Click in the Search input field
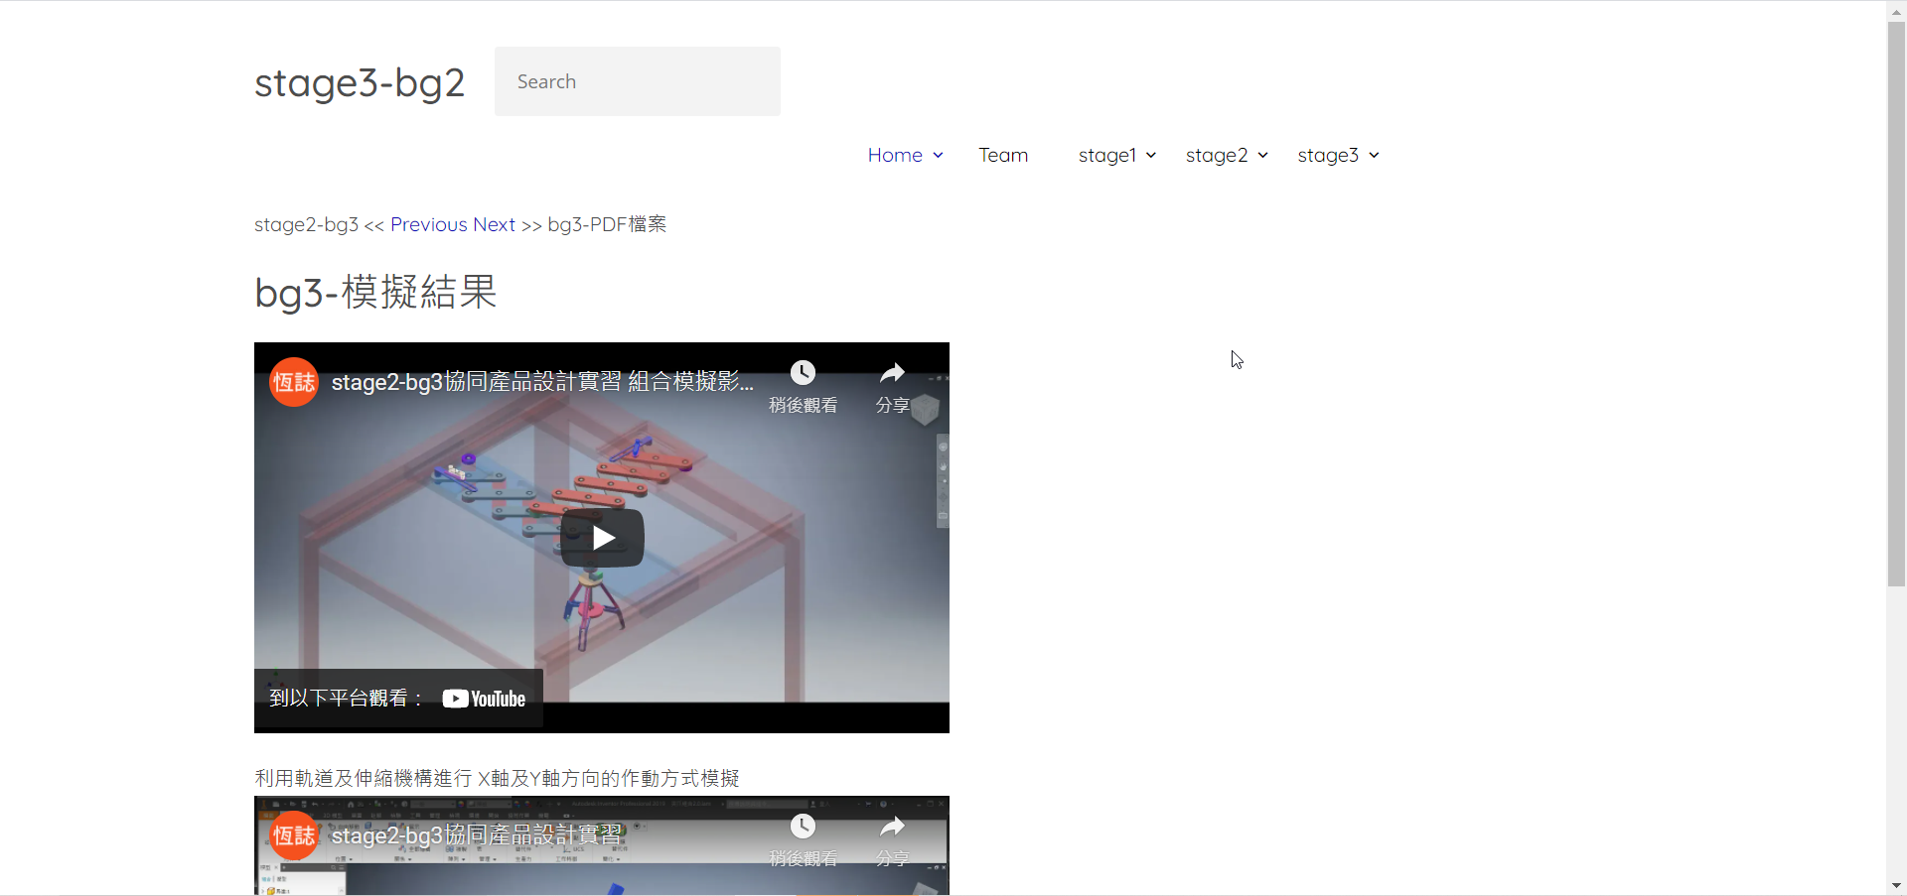1907x896 pixels. [638, 81]
